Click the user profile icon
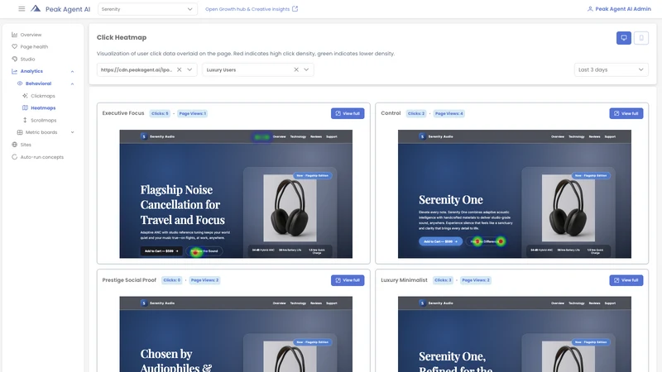The height and width of the screenshot is (372, 662). (590, 9)
